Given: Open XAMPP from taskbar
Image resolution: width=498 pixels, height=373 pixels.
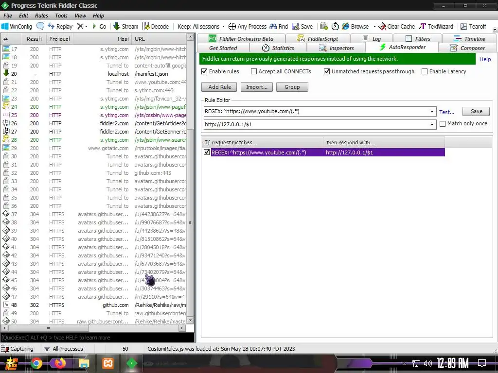Looking at the screenshot, I should tap(107, 363).
